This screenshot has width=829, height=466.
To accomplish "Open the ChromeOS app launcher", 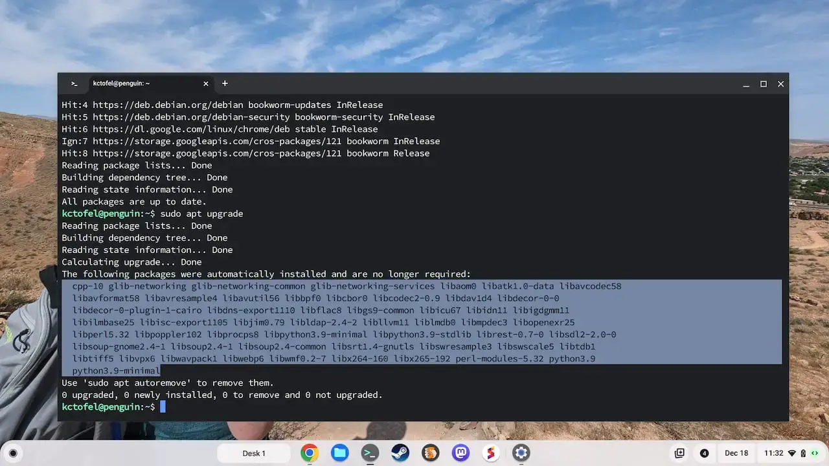I will (13, 453).
